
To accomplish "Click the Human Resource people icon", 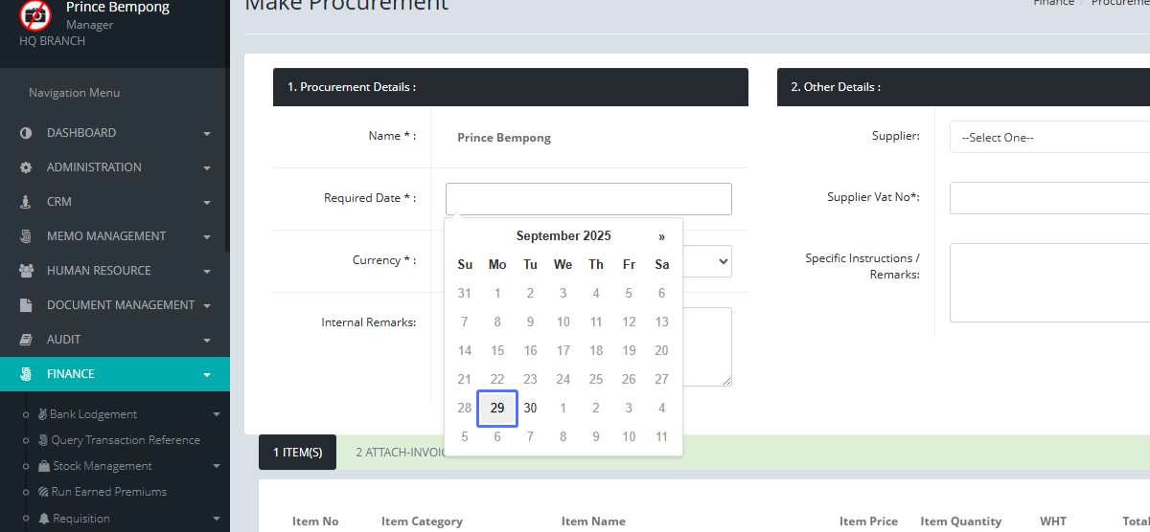I will 26,271.
